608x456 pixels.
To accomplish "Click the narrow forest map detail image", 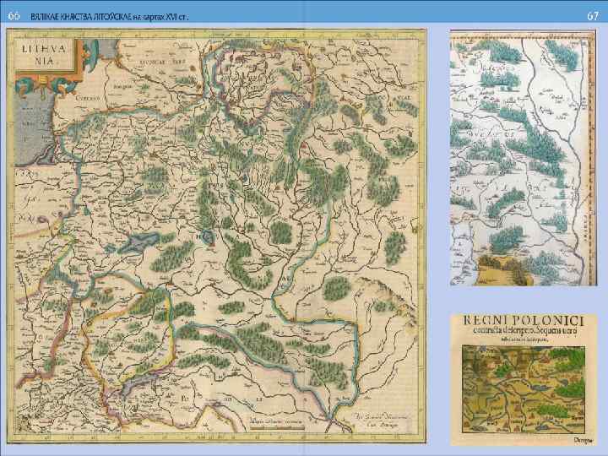I will tap(523, 158).
